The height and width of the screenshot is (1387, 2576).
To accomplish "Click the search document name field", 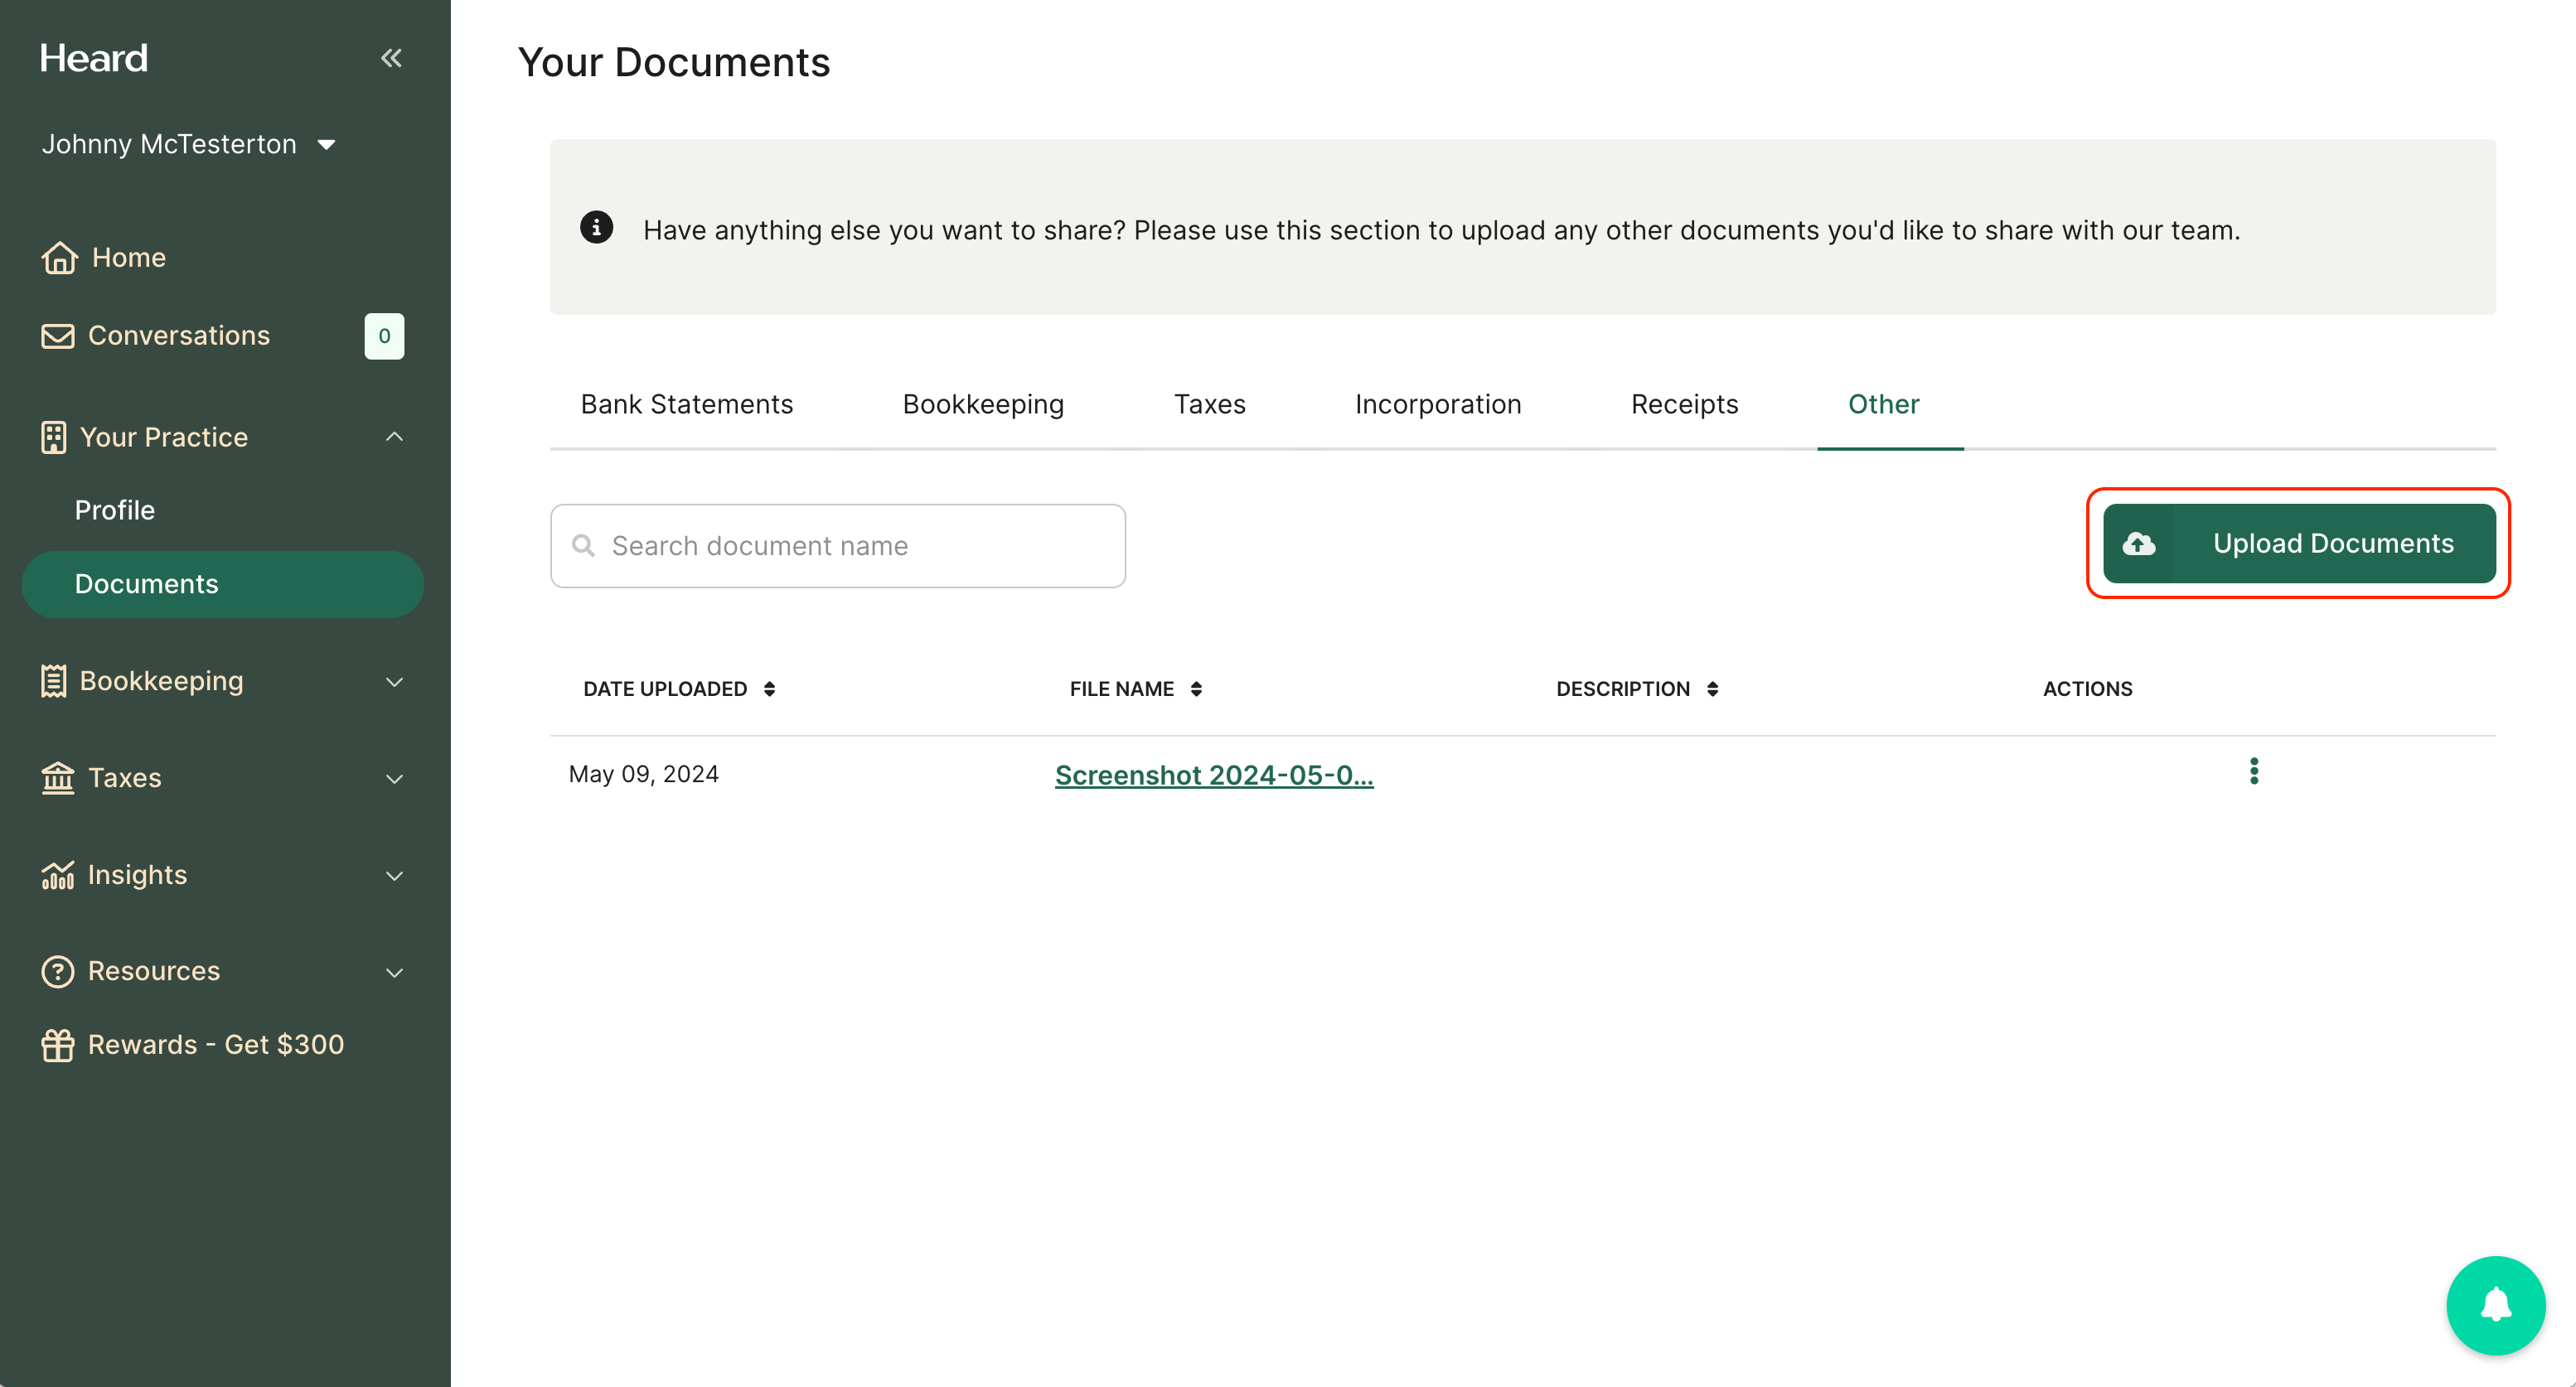I will (838, 545).
